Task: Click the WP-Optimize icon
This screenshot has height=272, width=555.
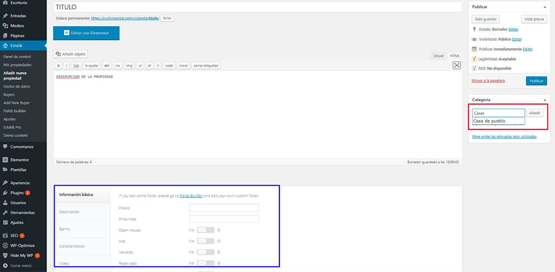Action: click(5, 246)
